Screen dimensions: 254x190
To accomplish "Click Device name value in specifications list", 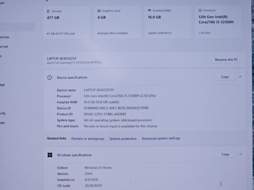I will 99,90.
